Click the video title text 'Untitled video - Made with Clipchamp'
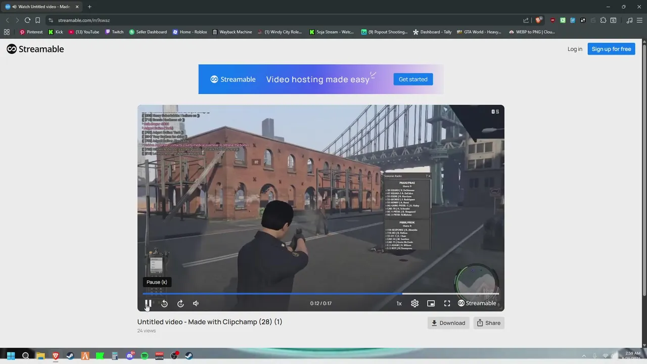The height and width of the screenshot is (364, 647). (197, 322)
